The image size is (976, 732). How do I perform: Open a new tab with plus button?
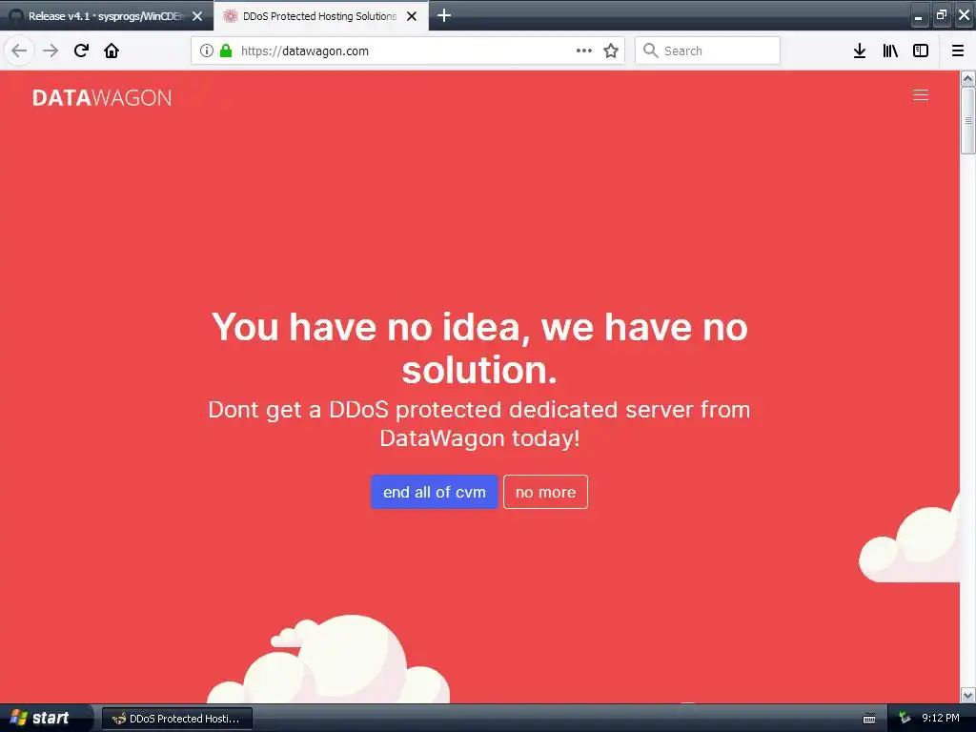[x=444, y=15]
